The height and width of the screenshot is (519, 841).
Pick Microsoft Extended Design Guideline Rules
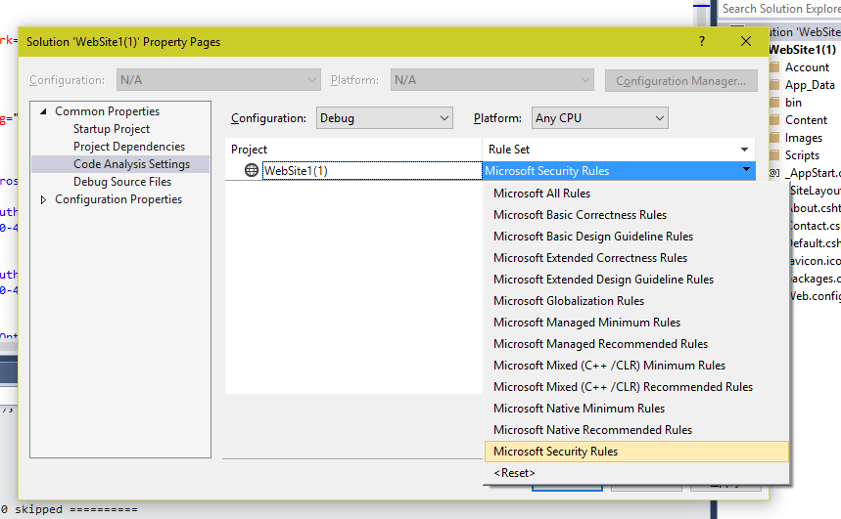tap(636, 280)
